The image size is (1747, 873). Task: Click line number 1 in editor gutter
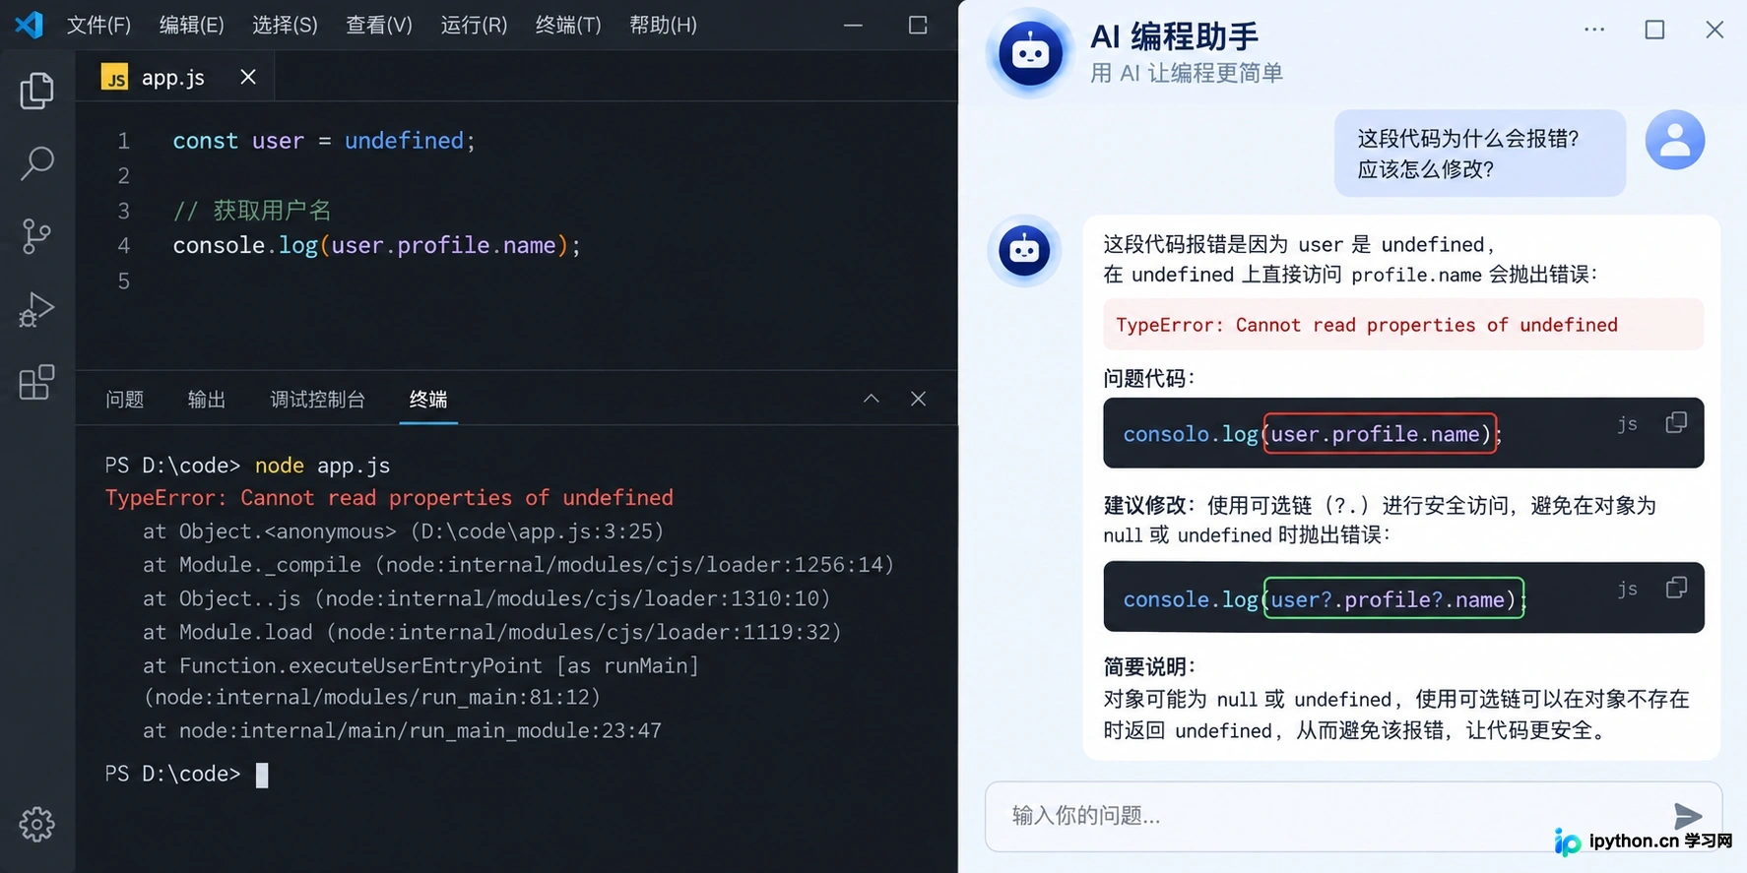click(x=124, y=141)
